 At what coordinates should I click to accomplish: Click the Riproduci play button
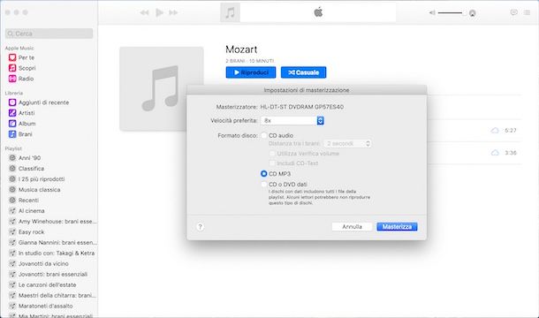tap(251, 72)
